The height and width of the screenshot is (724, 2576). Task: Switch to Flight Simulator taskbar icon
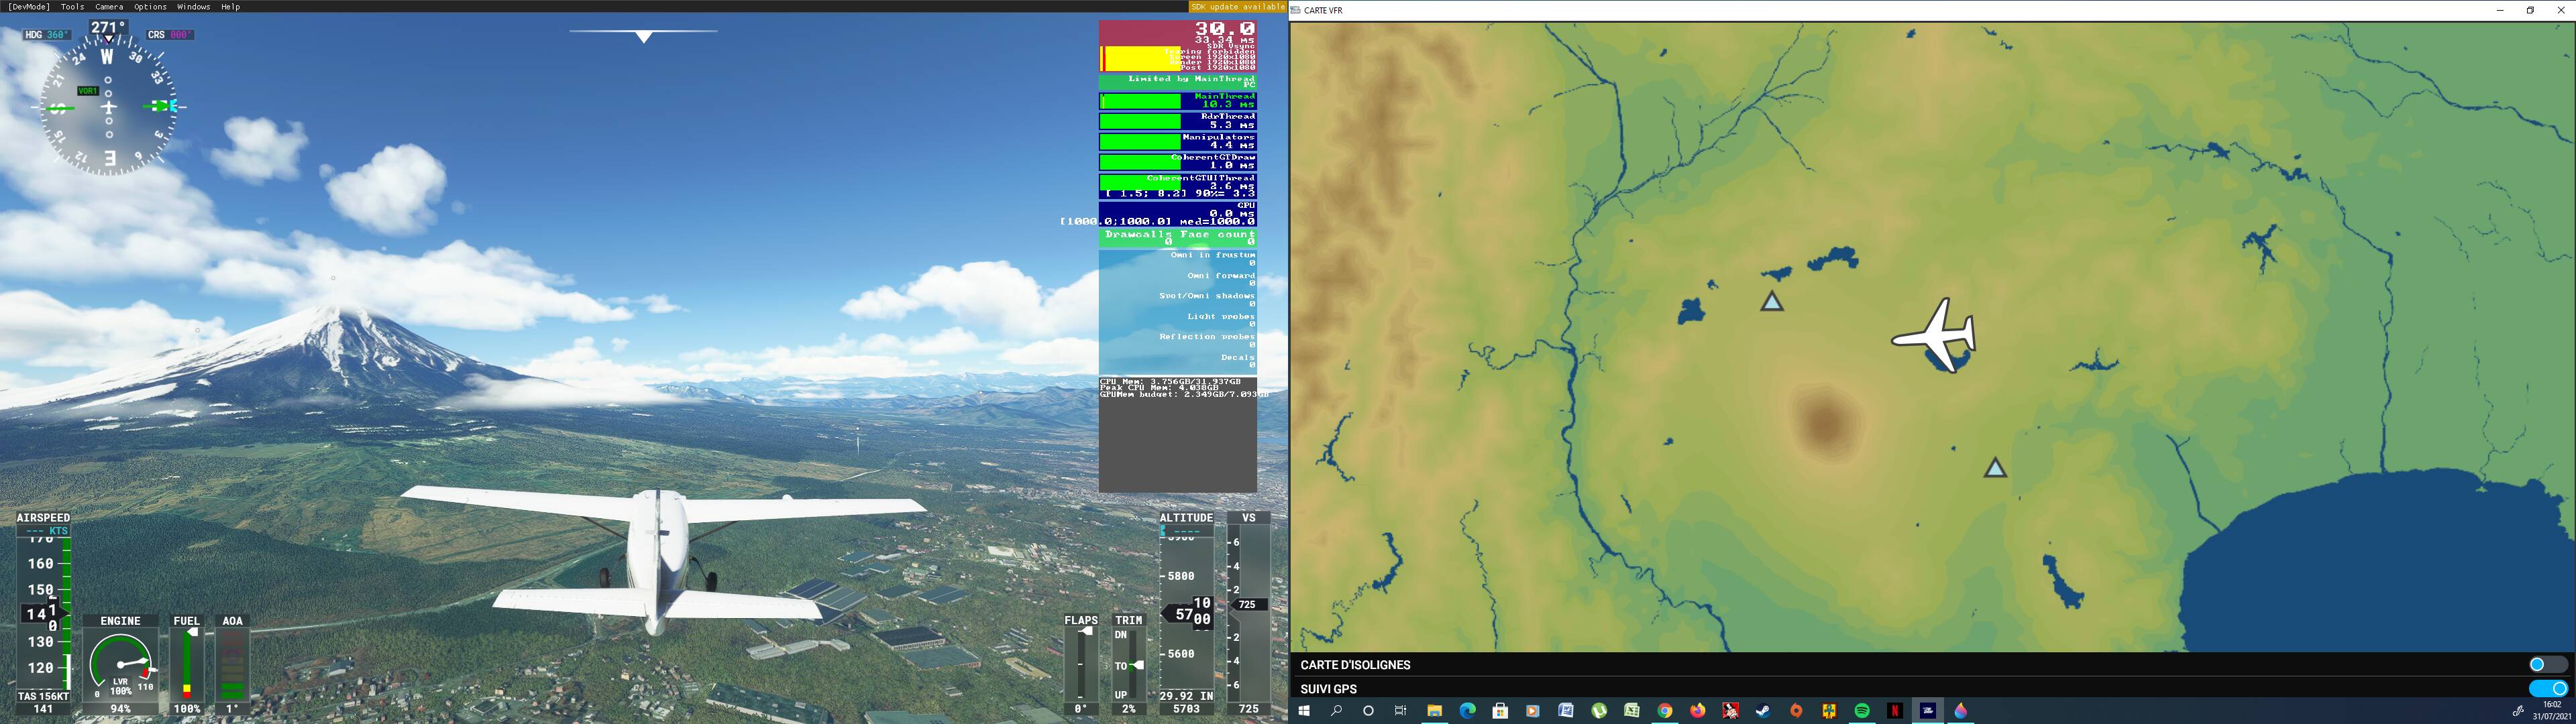pyautogui.click(x=1928, y=711)
